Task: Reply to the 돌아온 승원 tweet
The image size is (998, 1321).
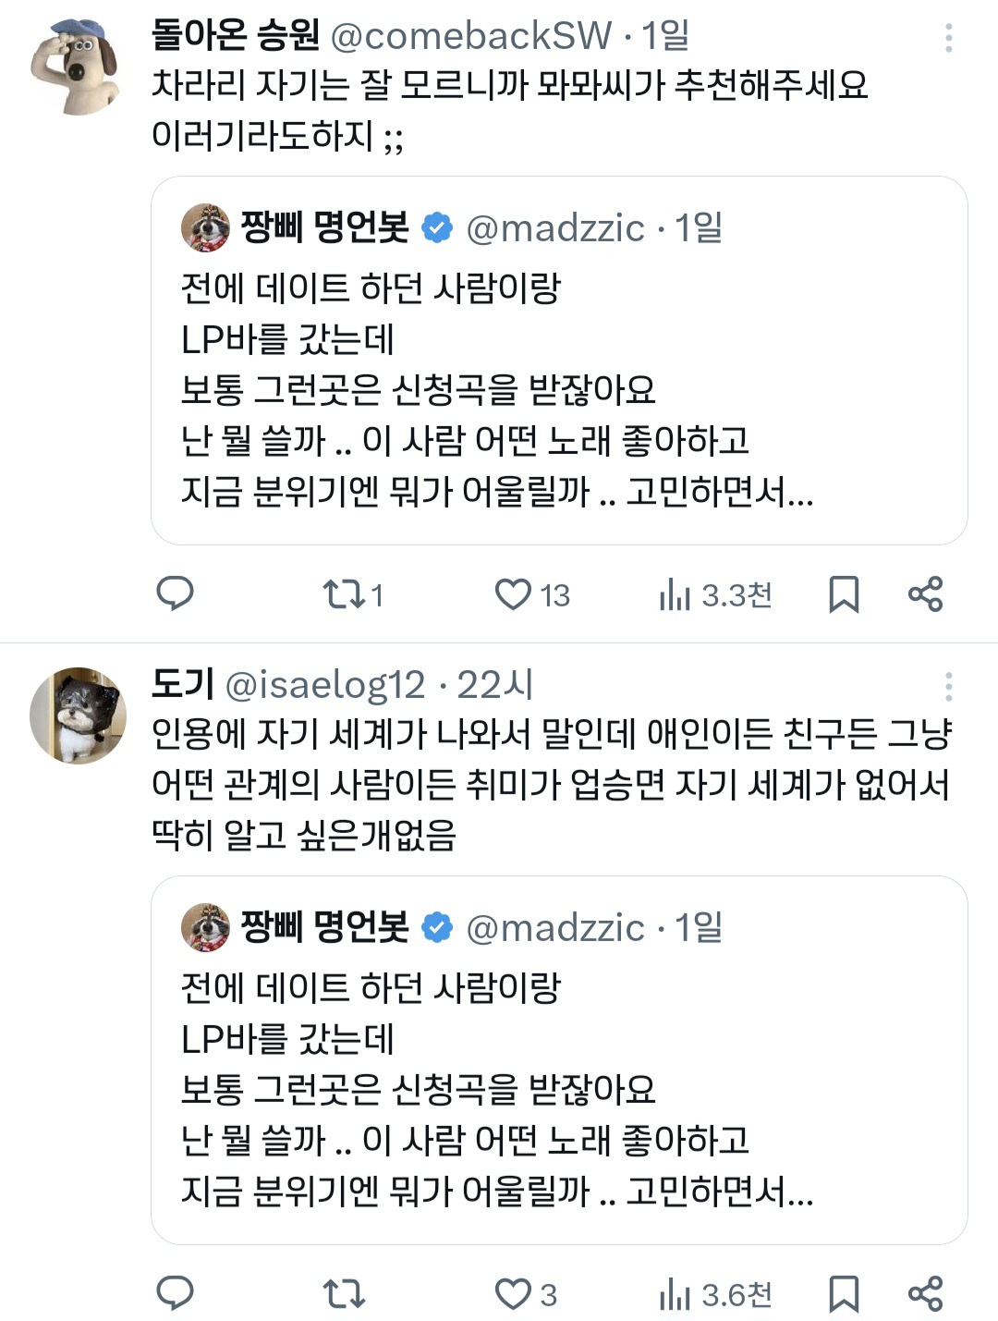Action: 175,593
